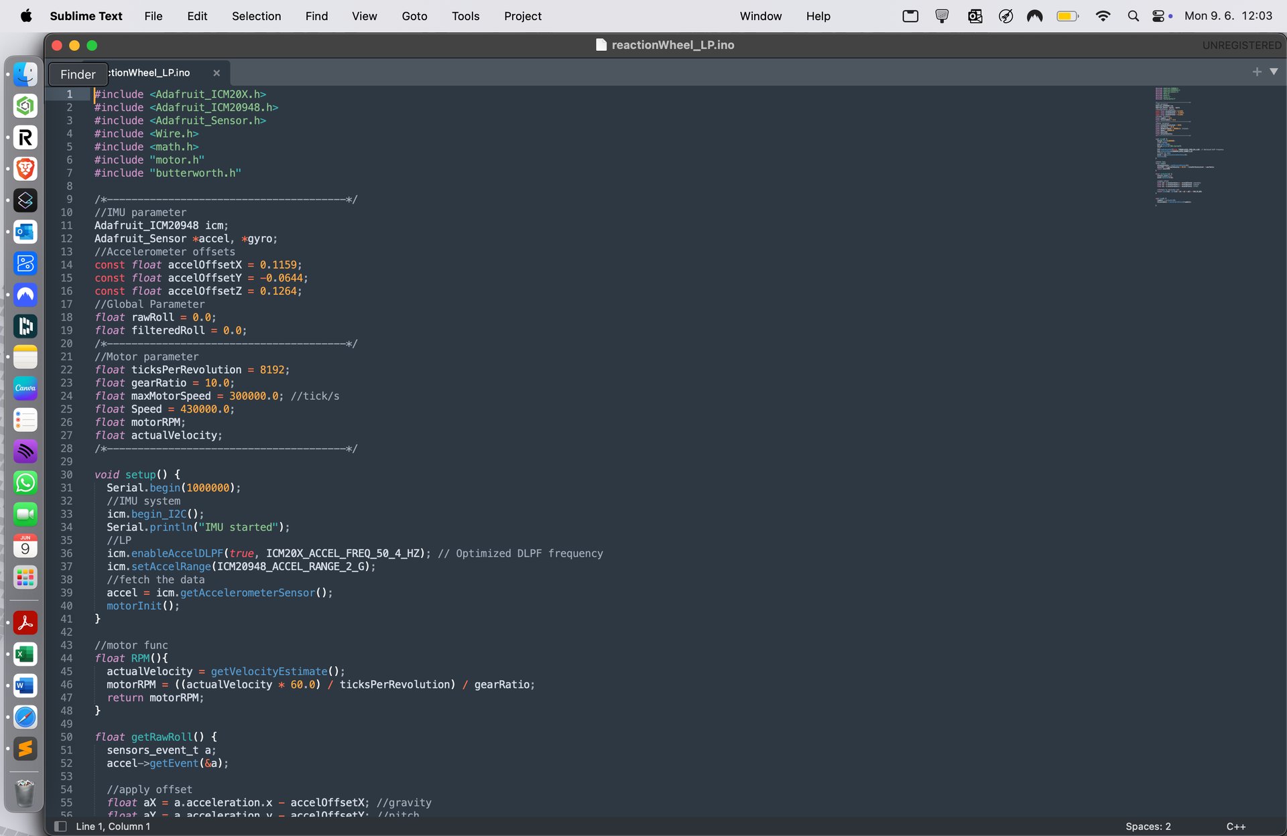Click the minimap code overview
Image resolution: width=1287 pixels, height=836 pixels.
tap(1190, 146)
